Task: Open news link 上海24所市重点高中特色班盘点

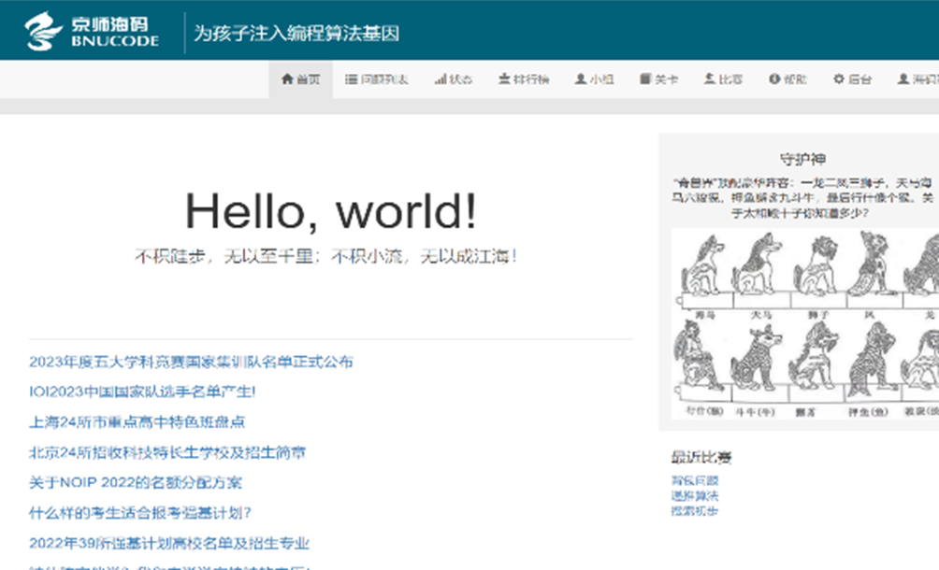Action: [x=137, y=422]
